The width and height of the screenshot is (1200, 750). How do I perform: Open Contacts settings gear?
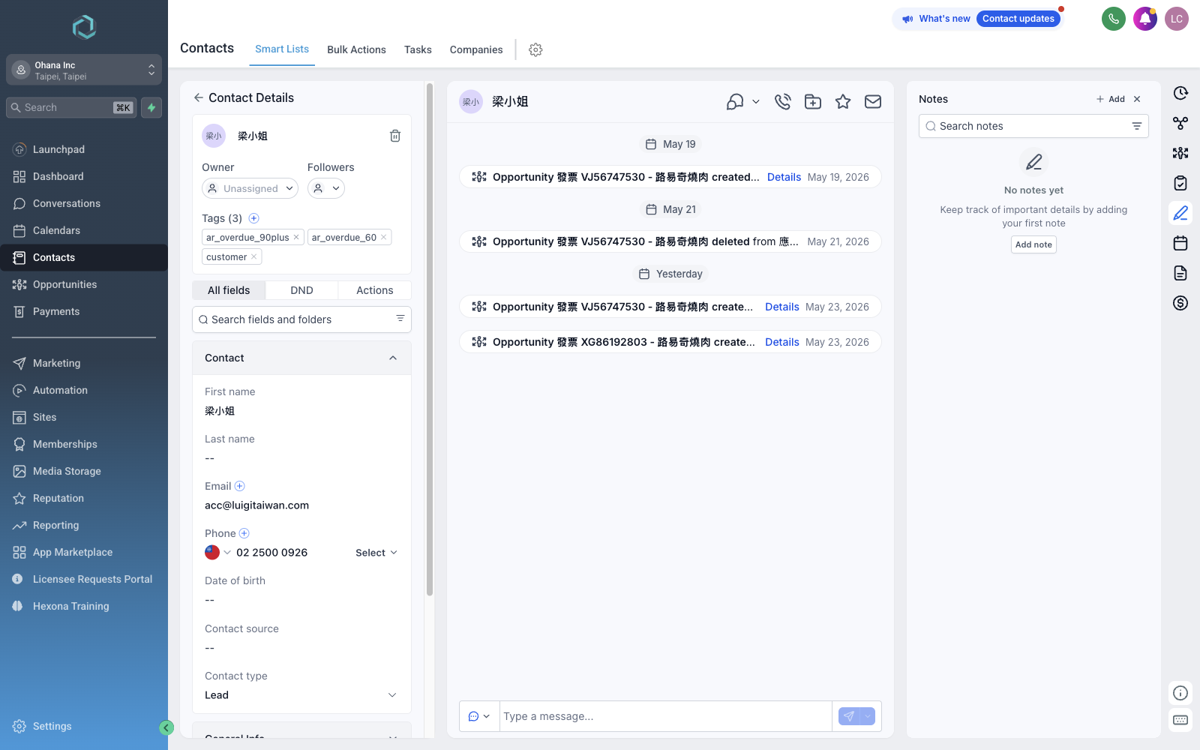pyautogui.click(x=535, y=49)
